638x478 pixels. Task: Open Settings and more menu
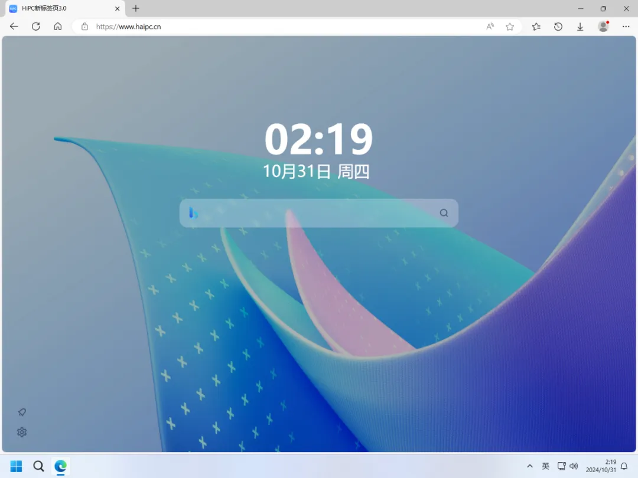coord(626,27)
